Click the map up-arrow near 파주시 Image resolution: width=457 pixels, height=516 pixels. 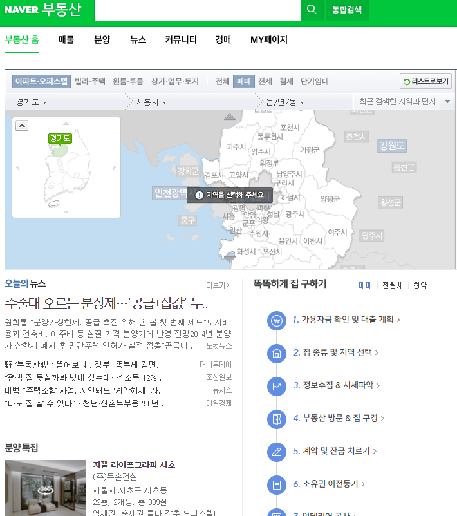[230, 117]
